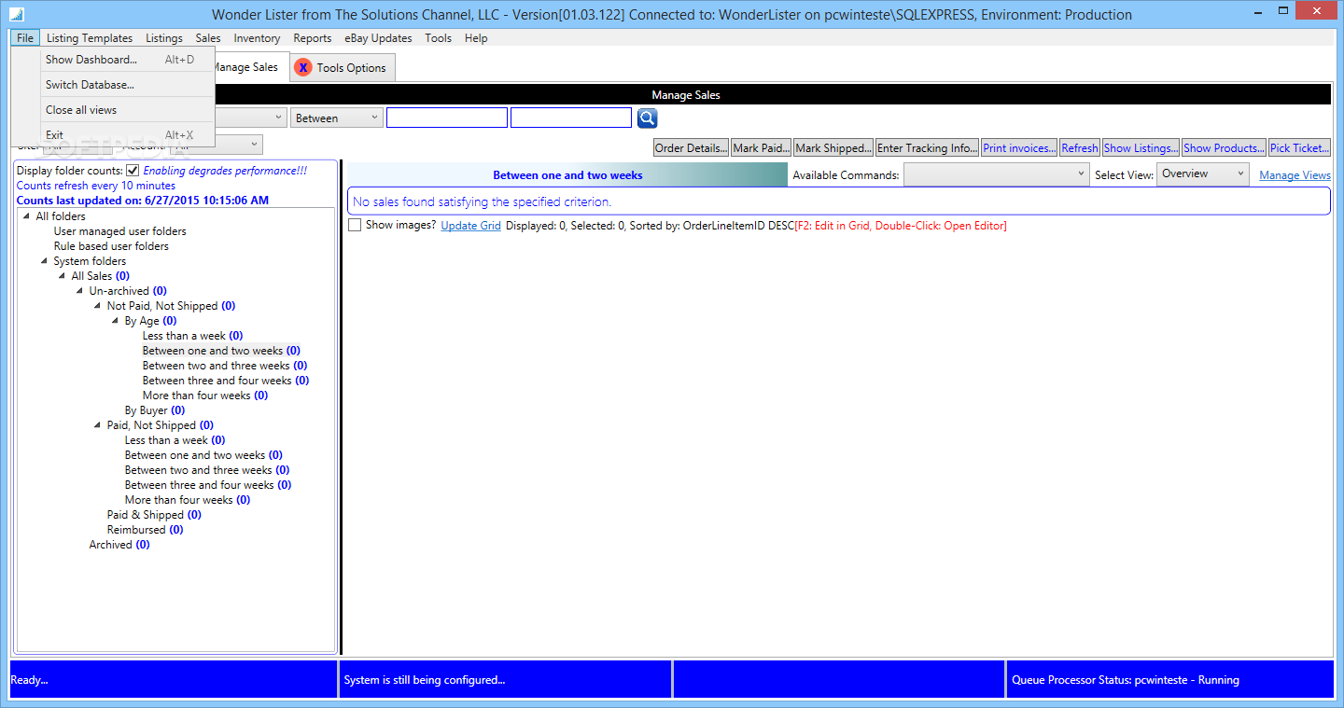Collapse the Paid, Not Shipped node arrow
This screenshot has width=1344, height=708.
click(x=97, y=425)
